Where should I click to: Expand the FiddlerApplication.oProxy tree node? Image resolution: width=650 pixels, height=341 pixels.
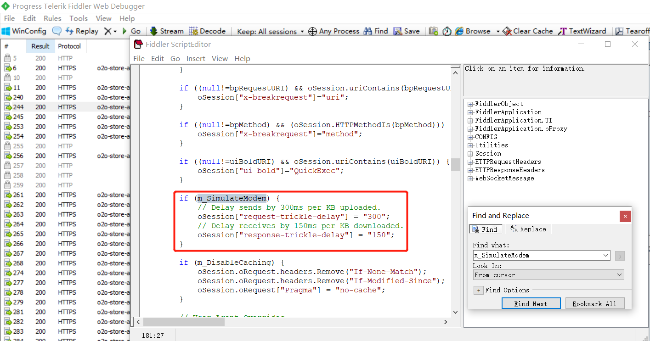click(x=470, y=129)
